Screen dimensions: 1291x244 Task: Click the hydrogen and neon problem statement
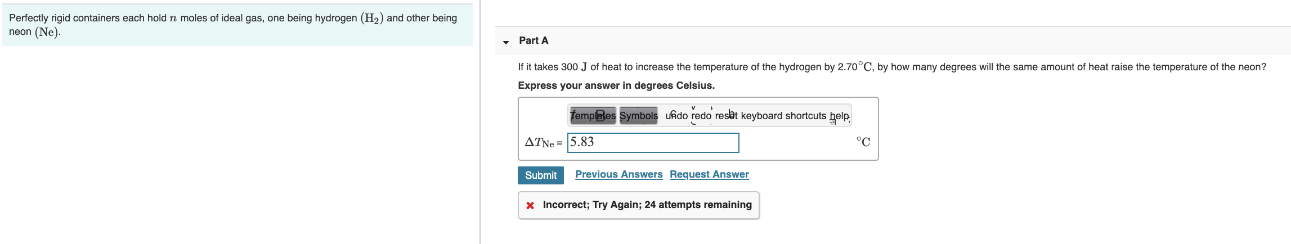pos(233,25)
